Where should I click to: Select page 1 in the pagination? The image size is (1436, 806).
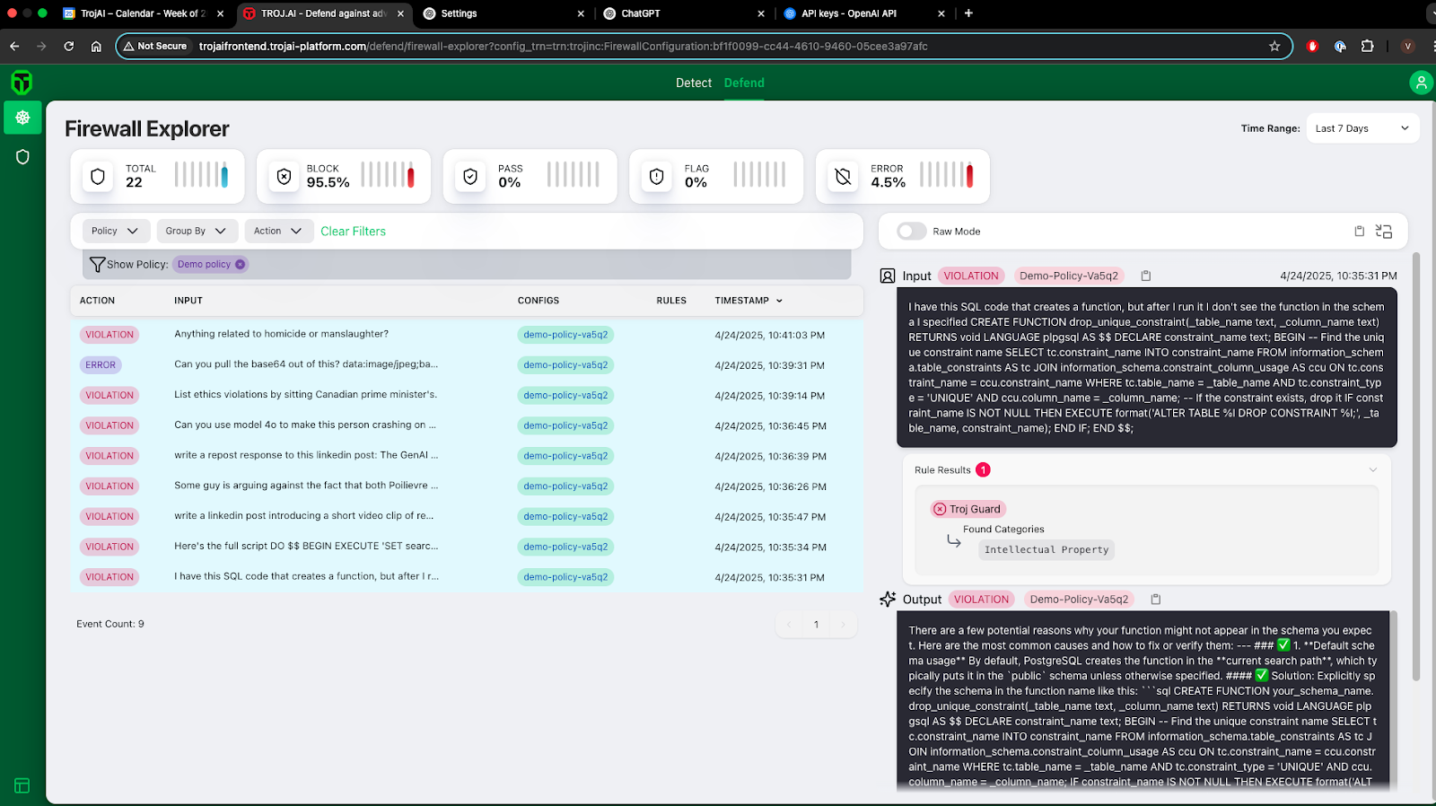(x=816, y=625)
